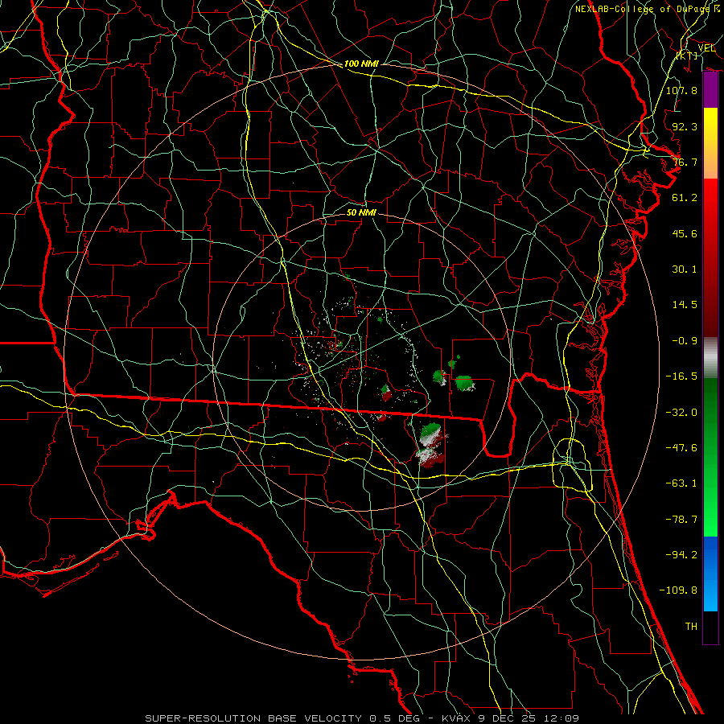This screenshot has height=724, width=724.
Task: Select the -47.6 velocity scale value
Action: tap(681, 447)
